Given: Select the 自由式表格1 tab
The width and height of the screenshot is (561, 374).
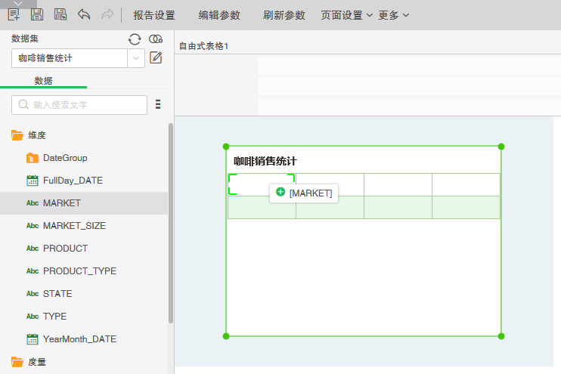Looking at the screenshot, I should pos(203,47).
